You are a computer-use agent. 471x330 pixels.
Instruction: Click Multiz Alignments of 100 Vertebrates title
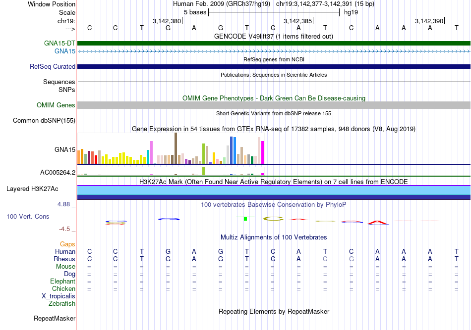(274, 237)
